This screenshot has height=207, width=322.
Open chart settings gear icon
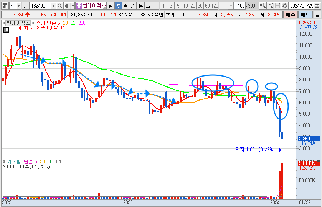click(x=285, y=6)
